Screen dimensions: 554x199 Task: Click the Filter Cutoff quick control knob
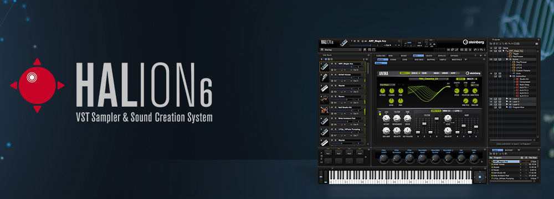[x=384, y=159]
